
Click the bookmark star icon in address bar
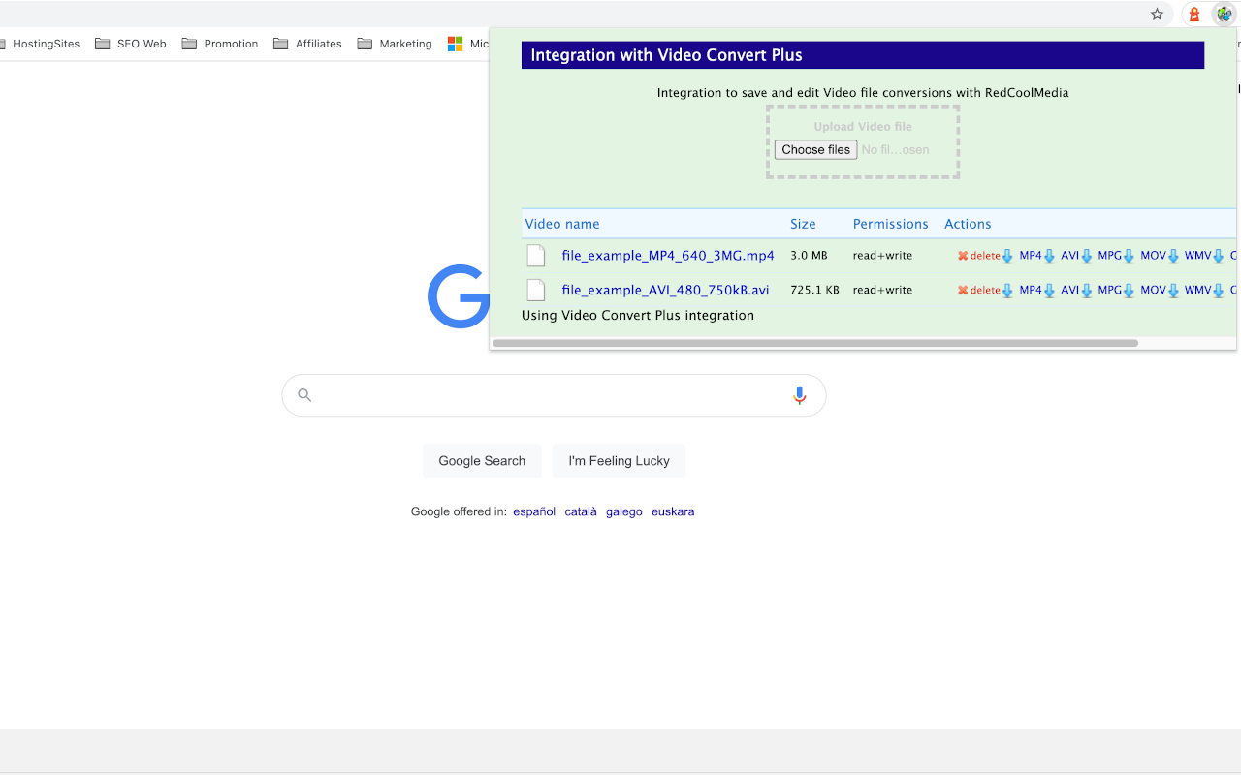tap(1157, 15)
